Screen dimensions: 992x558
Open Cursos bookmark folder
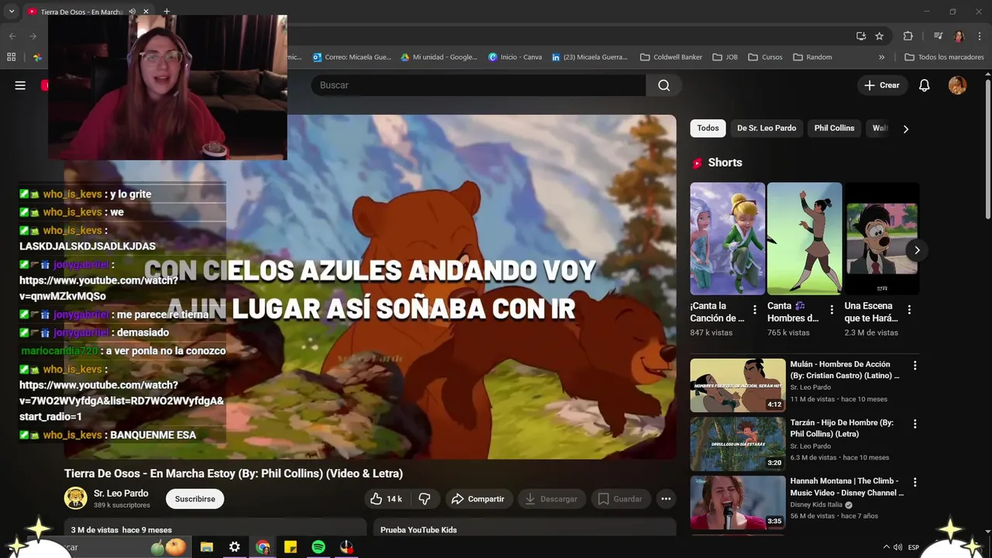click(x=765, y=57)
